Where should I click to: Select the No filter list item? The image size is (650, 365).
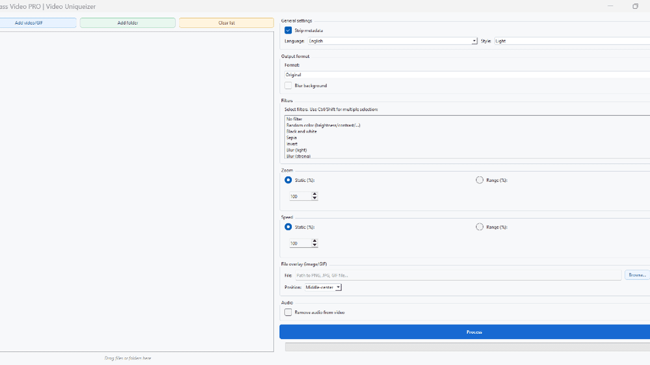click(x=467, y=119)
